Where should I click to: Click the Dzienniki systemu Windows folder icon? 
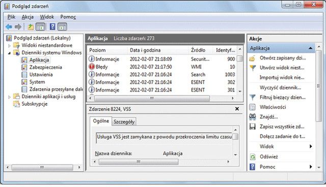click(x=16, y=52)
